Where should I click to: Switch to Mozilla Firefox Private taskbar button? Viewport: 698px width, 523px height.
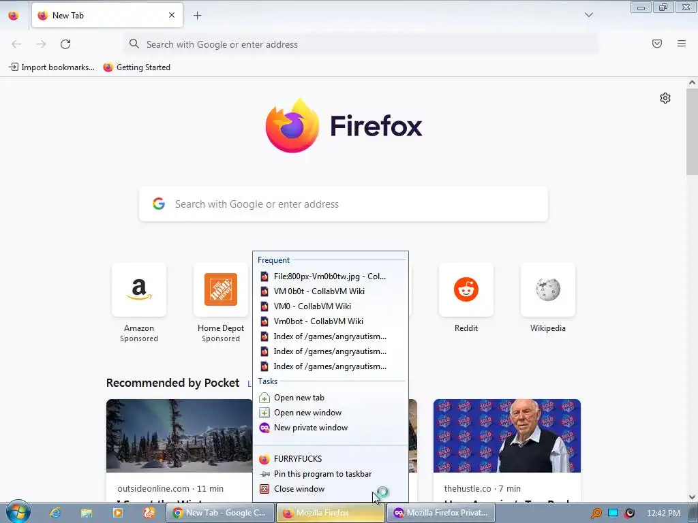441,513
